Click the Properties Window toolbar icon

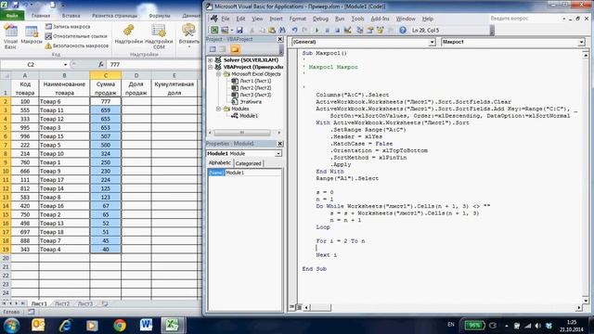click(370, 30)
